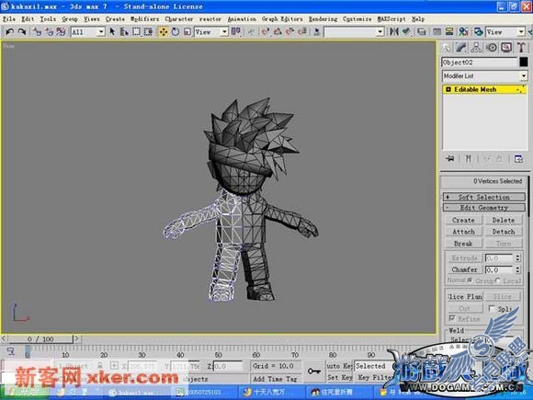Open the Rendering menu
The image size is (533, 400).
[323, 19]
